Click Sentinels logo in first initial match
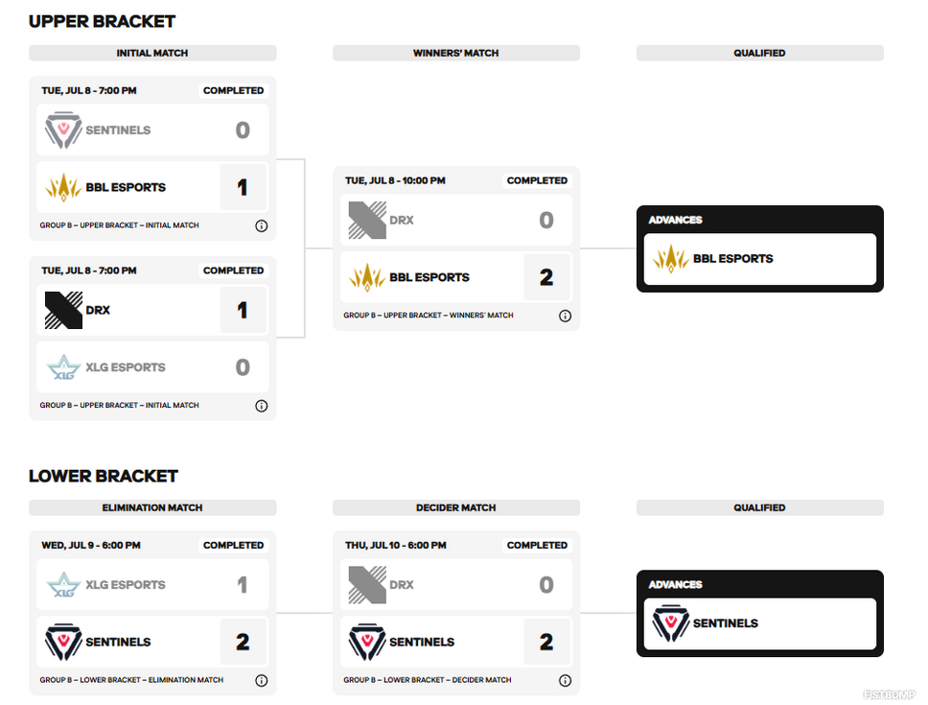The height and width of the screenshot is (705, 928). click(x=63, y=129)
